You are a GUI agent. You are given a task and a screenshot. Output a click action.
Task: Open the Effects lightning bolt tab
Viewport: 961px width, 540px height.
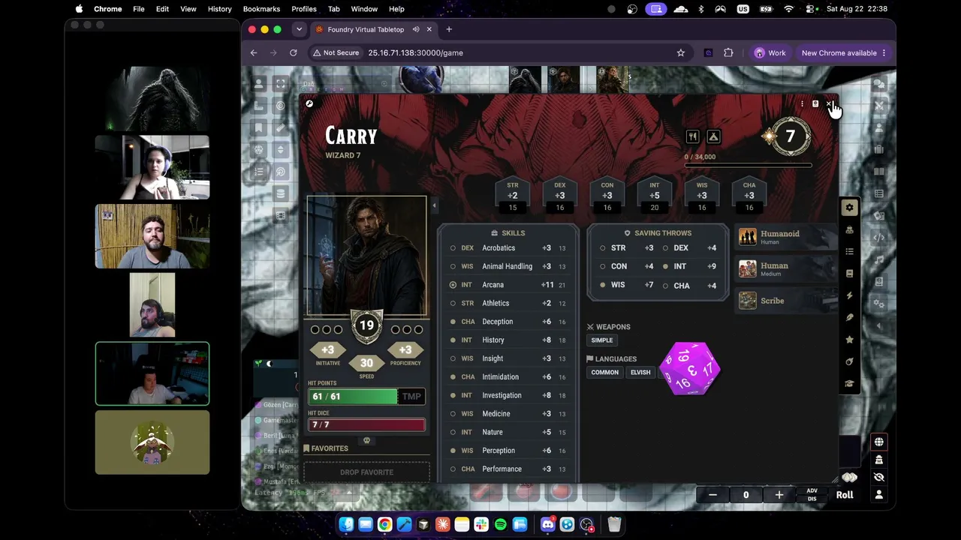point(849,295)
